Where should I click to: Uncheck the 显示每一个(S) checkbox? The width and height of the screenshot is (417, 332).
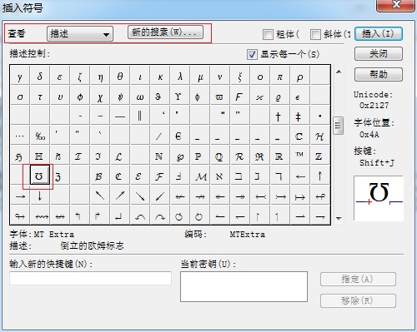252,54
